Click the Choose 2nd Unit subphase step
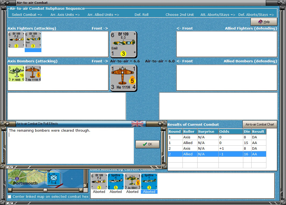 (x=180, y=15)
